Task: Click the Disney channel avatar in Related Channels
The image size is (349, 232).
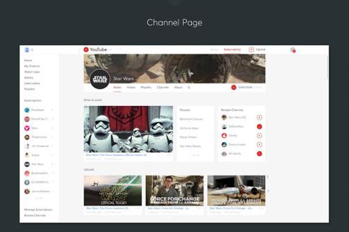Action: pos(224,136)
